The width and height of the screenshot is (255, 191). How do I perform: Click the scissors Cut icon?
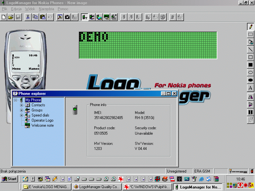tap(28, 17)
